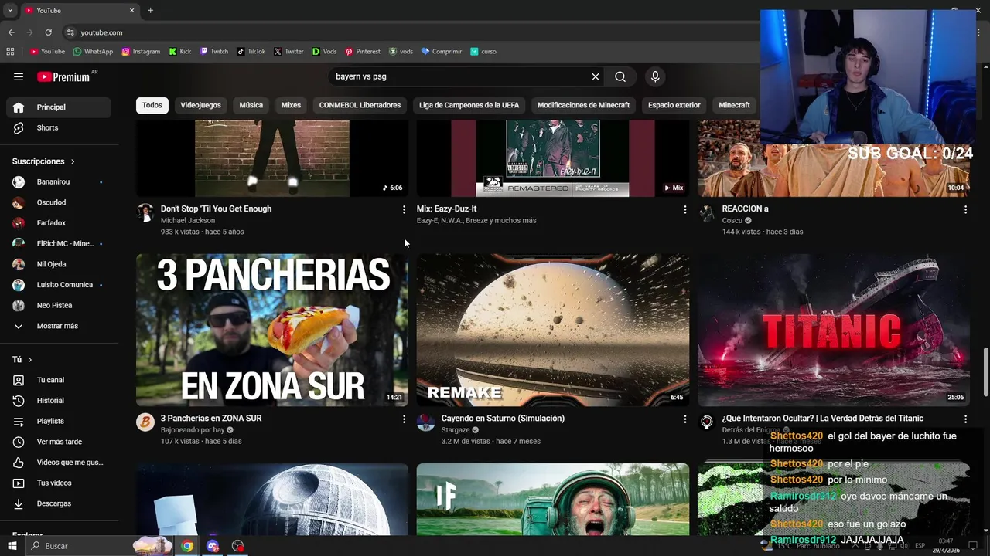This screenshot has width=990, height=556.
Task: Open options menu for Don't Stop 'Til You Get Enough
Action: 404,209
